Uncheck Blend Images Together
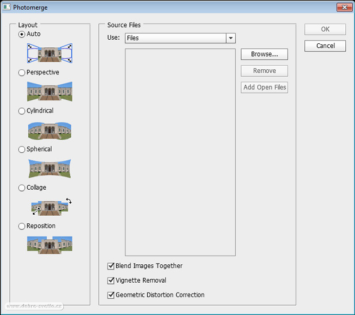 pos(110,266)
